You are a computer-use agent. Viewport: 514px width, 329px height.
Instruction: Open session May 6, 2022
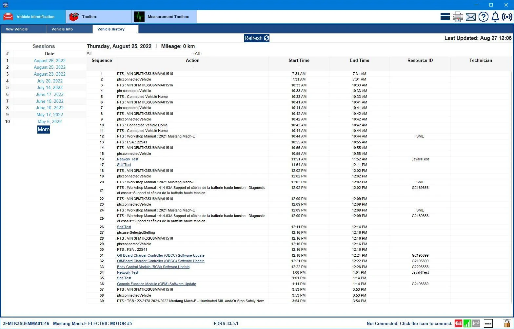[x=49, y=121]
